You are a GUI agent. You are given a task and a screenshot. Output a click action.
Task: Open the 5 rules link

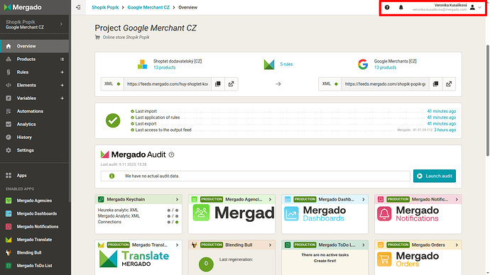coord(286,64)
